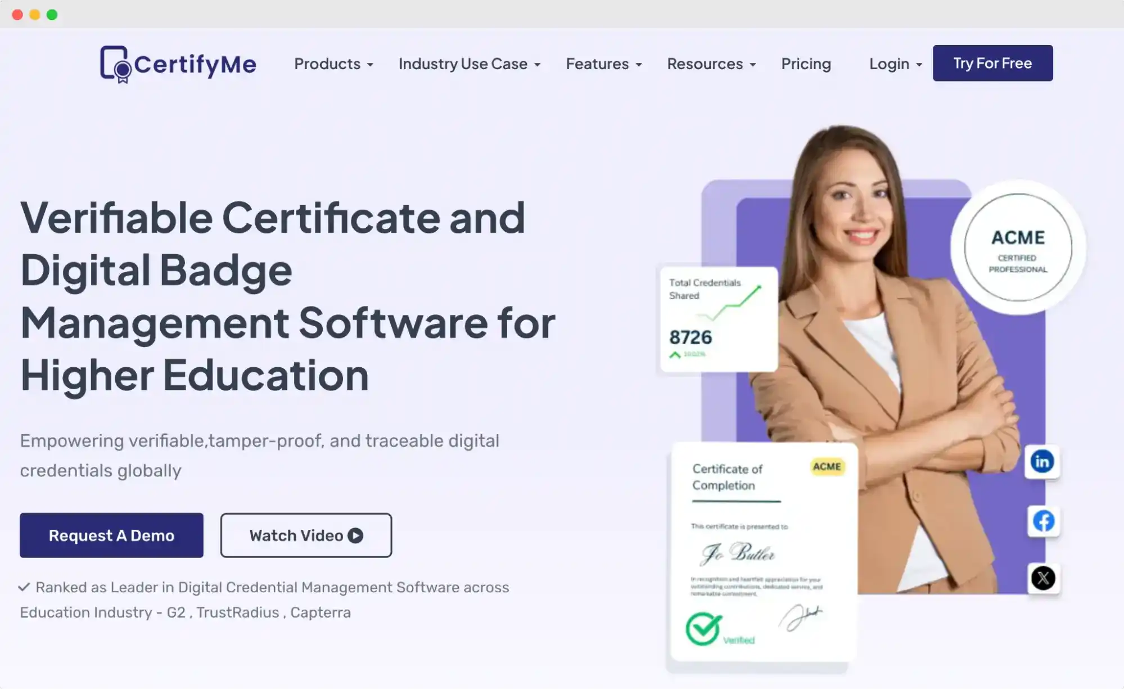This screenshot has height=689, width=1124.
Task: Click the green Verified checkmark badge
Action: [703, 628]
